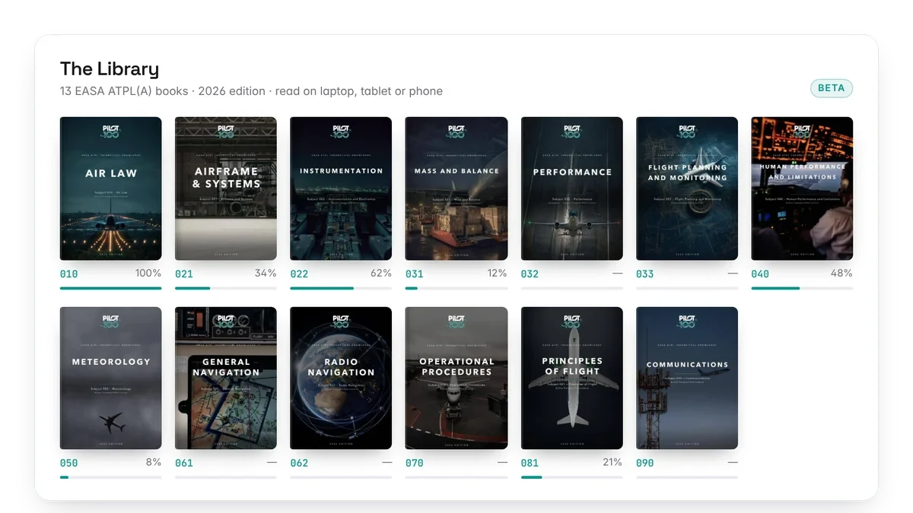This screenshot has height=513, width=913.
Task: Click the subject code "033"
Action: click(645, 274)
